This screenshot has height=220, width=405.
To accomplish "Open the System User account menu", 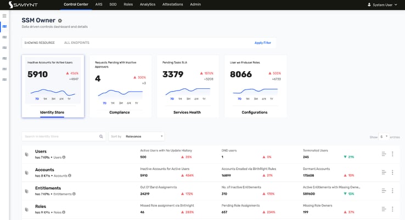I will click(383, 4).
